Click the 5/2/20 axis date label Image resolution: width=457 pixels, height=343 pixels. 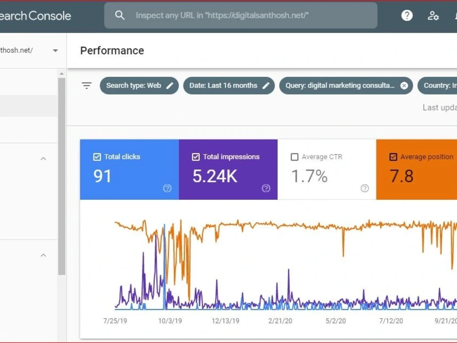click(x=335, y=321)
